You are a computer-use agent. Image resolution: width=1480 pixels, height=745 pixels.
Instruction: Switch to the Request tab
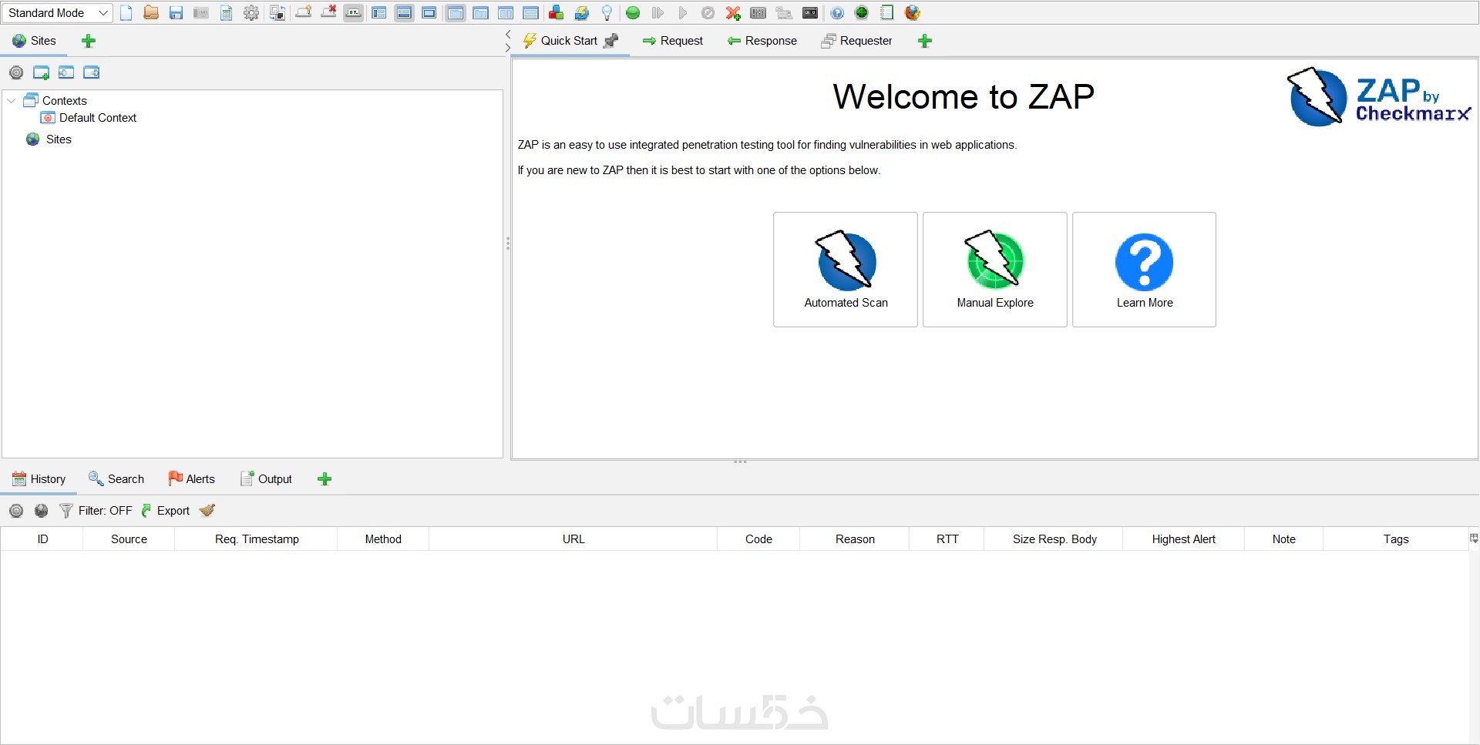[x=673, y=41]
